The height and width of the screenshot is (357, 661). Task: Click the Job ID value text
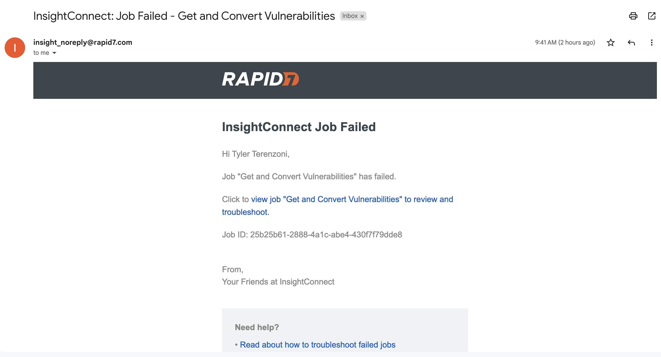(x=326, y=235)
